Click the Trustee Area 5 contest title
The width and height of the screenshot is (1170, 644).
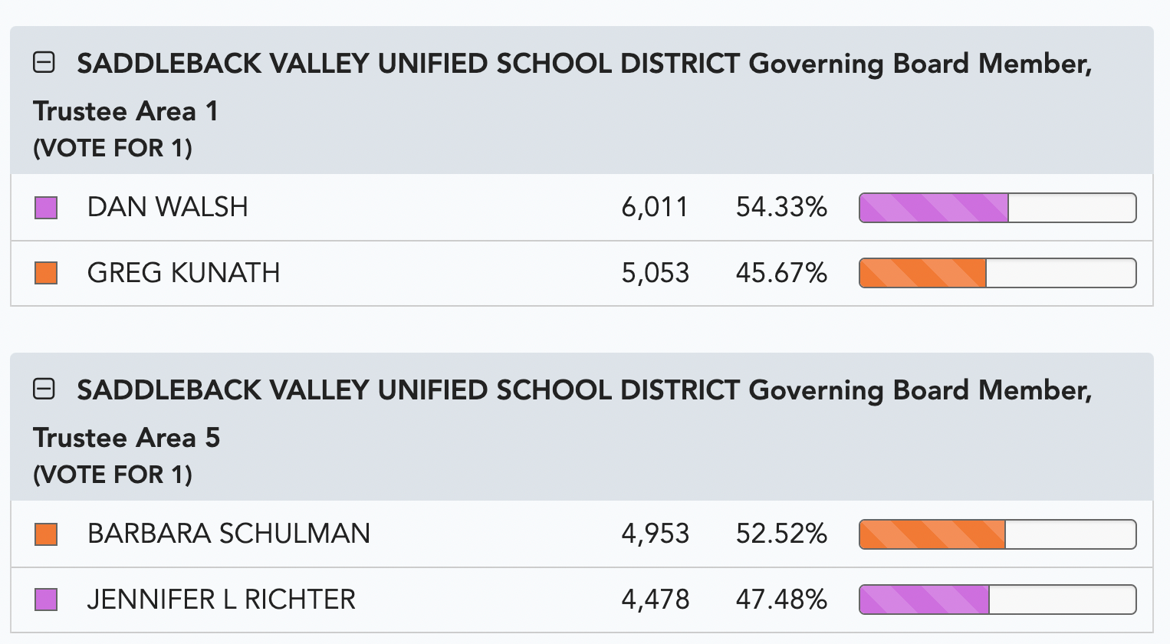pyautogui.click(x=563, y=413)
